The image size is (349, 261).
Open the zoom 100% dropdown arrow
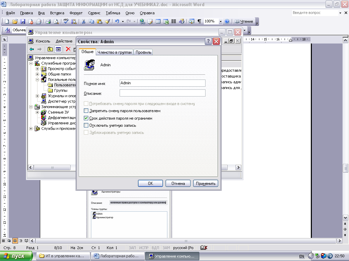[x=221, y=21]
